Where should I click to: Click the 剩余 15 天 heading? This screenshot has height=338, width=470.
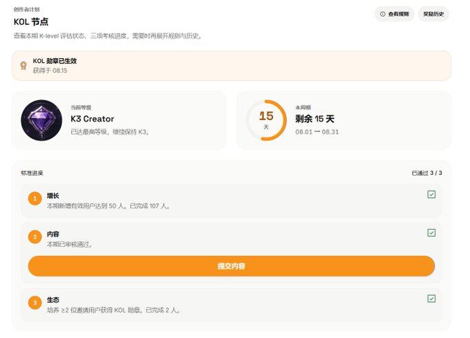click(x=314, y=119)
